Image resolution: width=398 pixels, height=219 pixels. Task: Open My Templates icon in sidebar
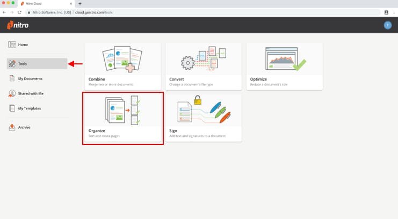[12, 108]
